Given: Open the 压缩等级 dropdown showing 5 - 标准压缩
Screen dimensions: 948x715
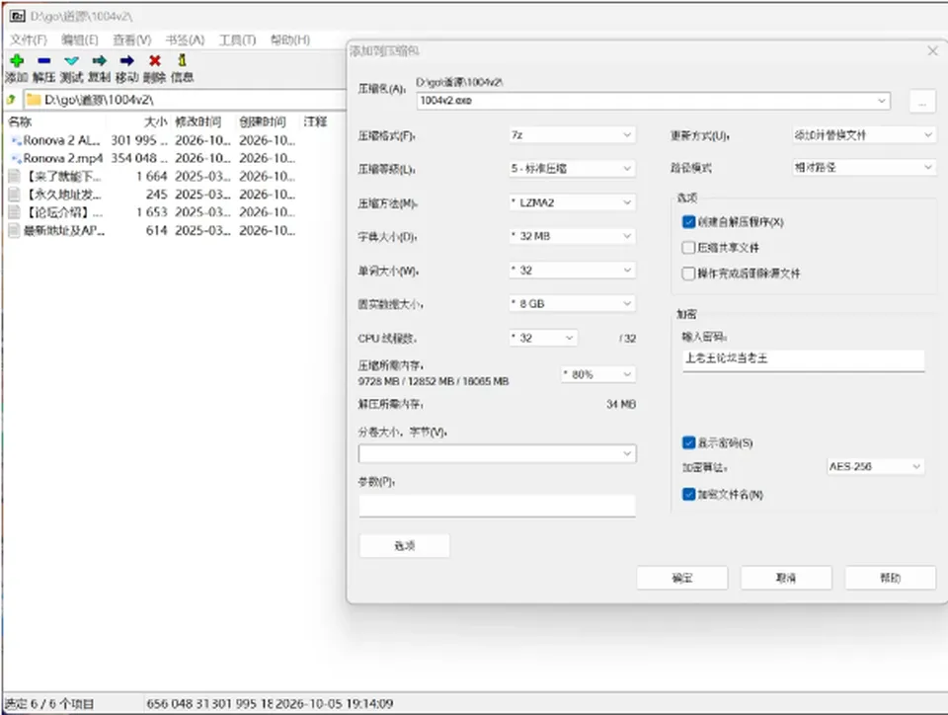Looking at the screenshot, I should tap(572, 169).
